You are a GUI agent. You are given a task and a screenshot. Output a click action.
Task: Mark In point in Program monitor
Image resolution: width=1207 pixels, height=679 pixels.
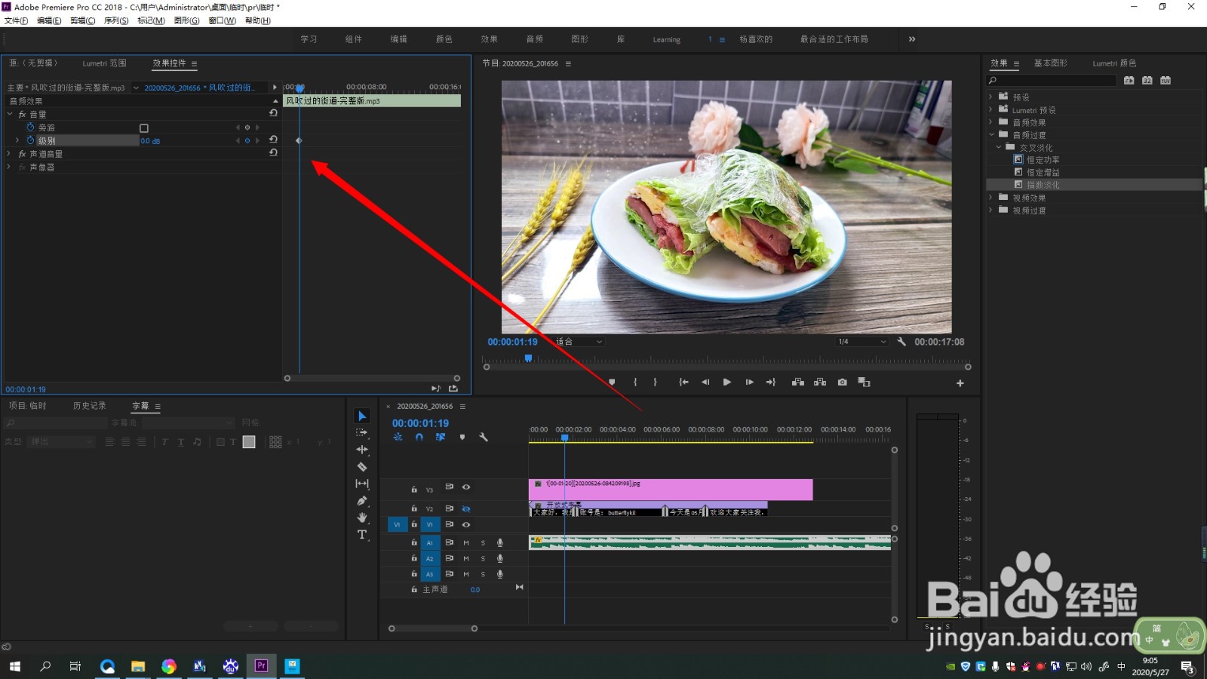tap(635, 383)
